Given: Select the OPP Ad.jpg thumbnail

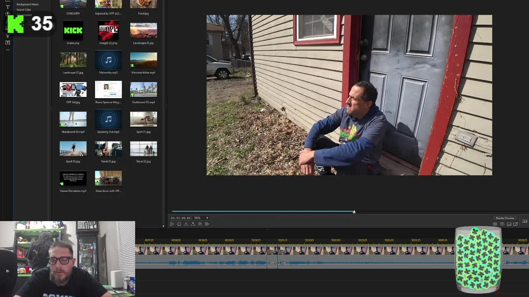Looking at the screenshot, I should coord(73,90).
